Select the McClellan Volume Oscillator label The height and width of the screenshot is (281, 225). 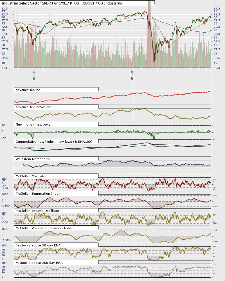click(x=37, y=211)
